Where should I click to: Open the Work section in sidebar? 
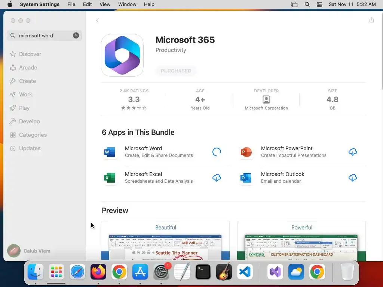(x=21, y=94)
